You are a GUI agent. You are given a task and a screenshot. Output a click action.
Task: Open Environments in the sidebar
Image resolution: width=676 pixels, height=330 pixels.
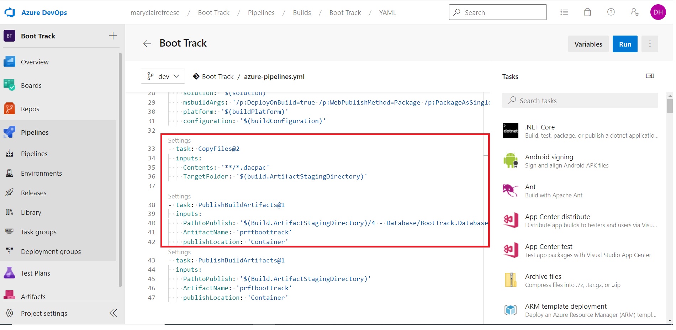41,173
